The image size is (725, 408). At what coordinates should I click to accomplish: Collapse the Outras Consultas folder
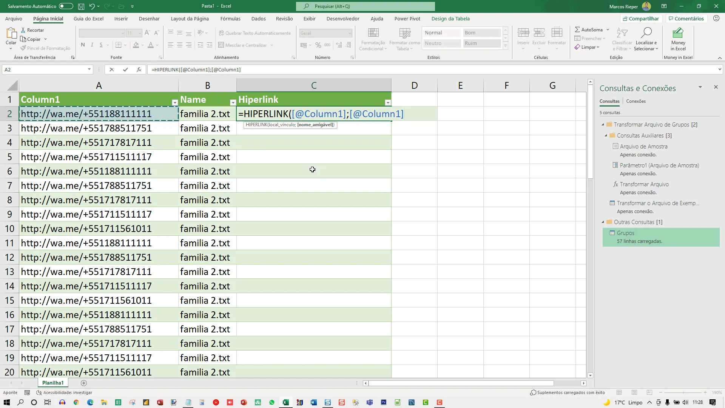coord(603,222)
